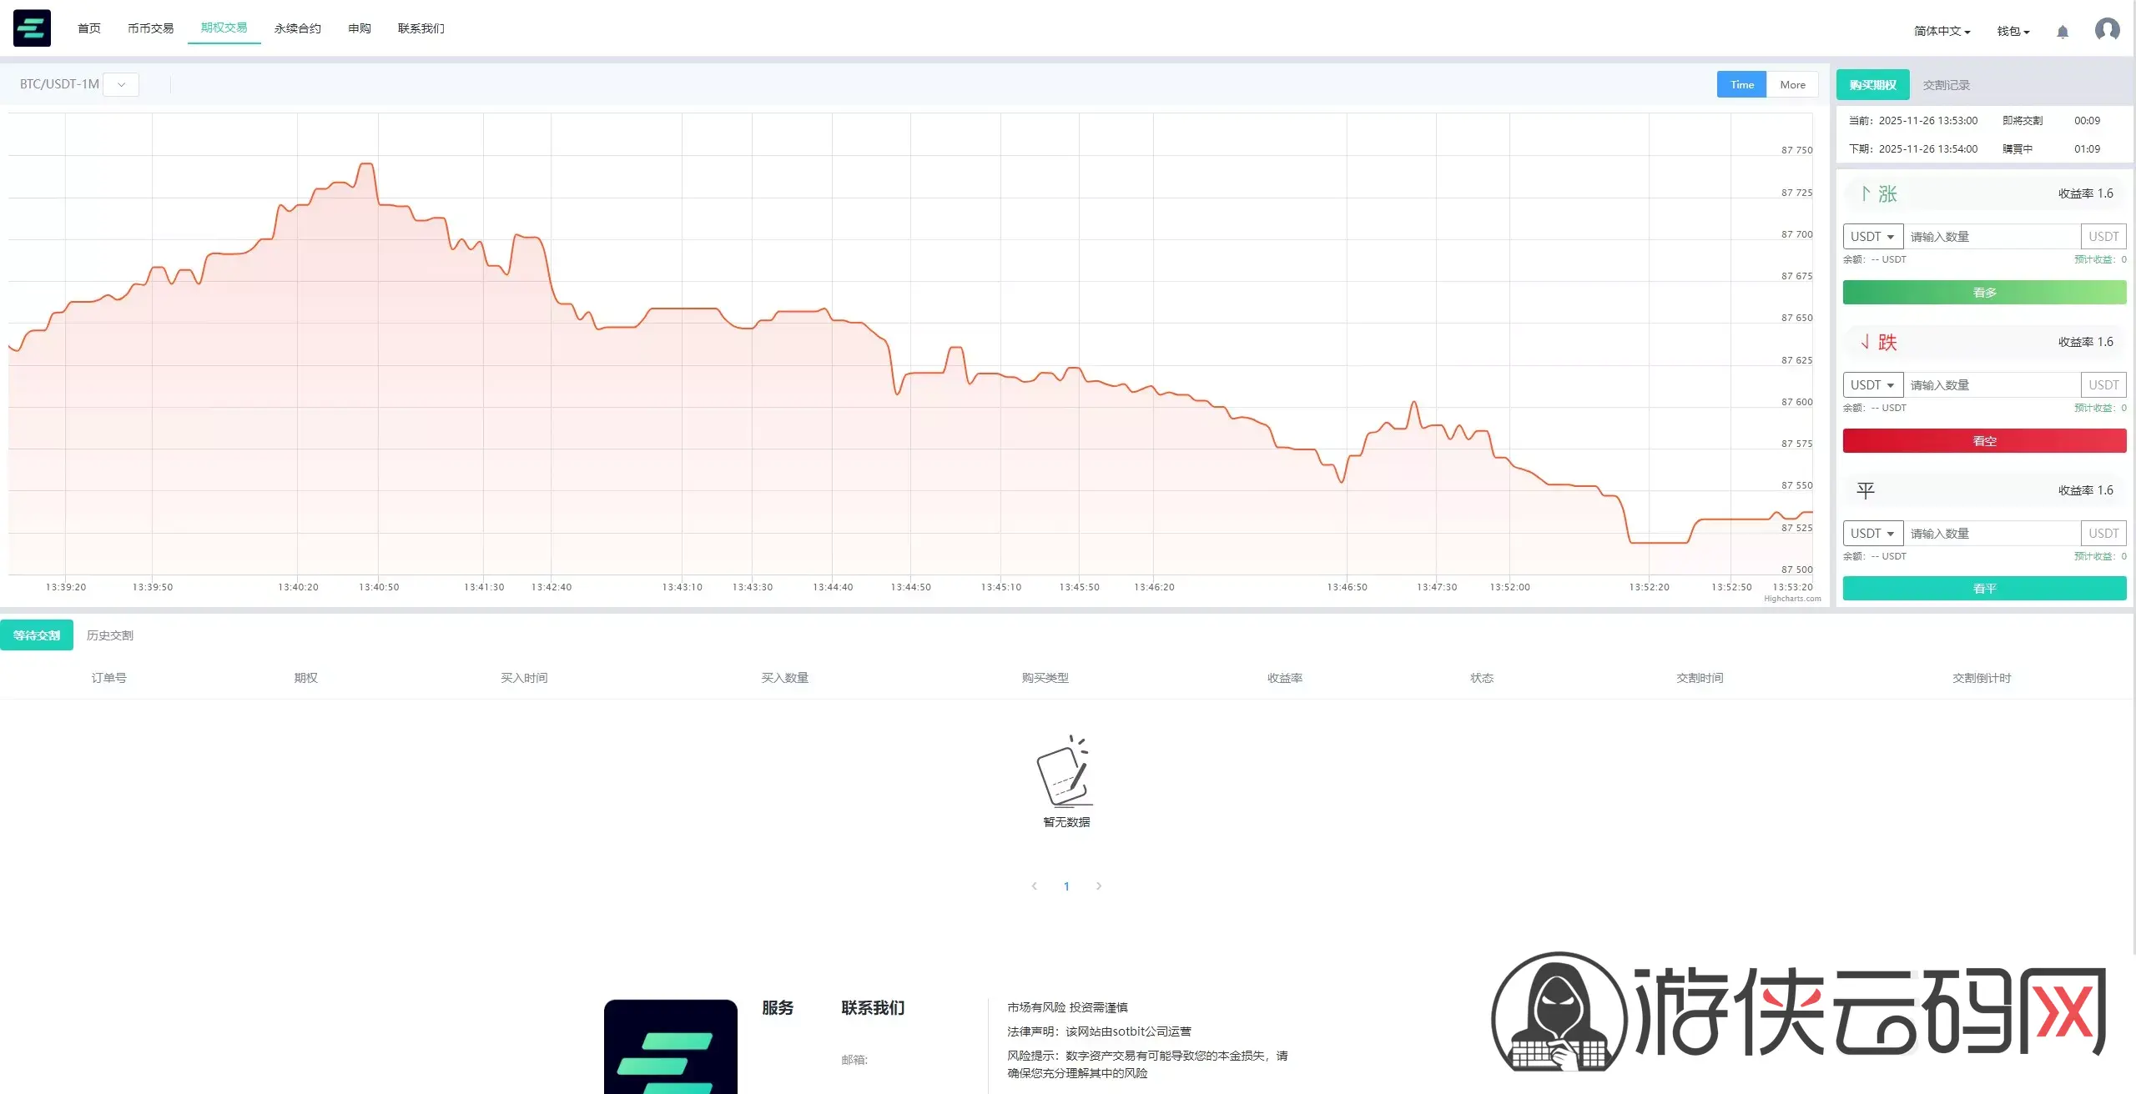This screenshot has height=1094, width=2136.
Task: Click the rise (涨) arrow icon
Action: (1866, 193)
